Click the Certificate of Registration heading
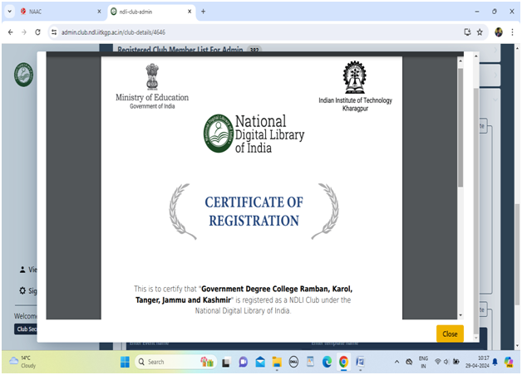This screenshot has height=375, width=522. click(254, 212)
